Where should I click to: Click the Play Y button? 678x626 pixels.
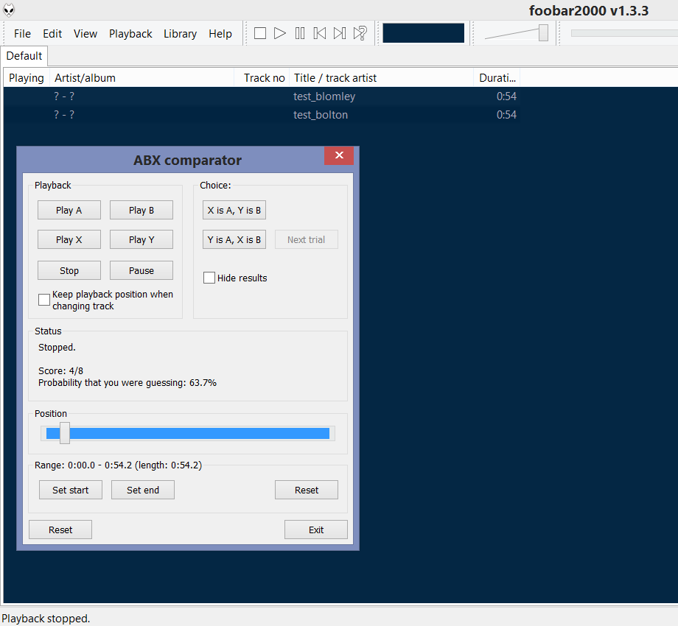pos(141,239)
